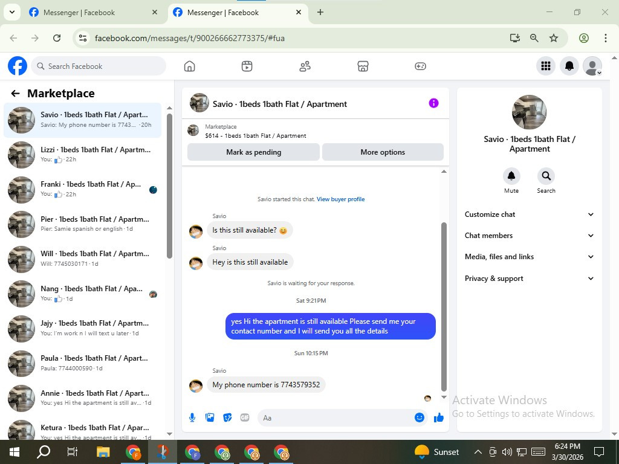Send a voice clip with microphone icon
619x464 pixels.
click(x=192, y=417)
